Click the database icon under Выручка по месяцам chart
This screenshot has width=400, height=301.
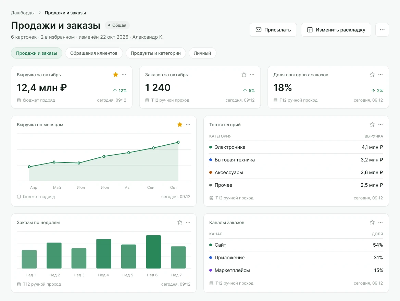(x=19, y=197)
